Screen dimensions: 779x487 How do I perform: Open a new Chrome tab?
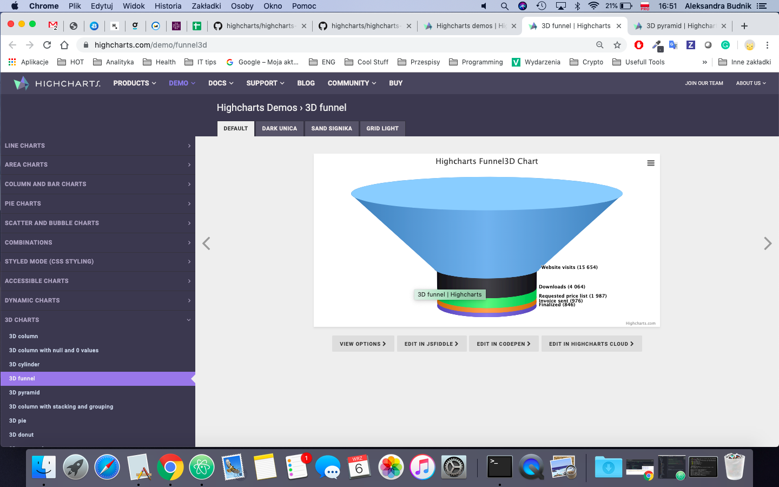pyautogui.click(x=744, y=26)
